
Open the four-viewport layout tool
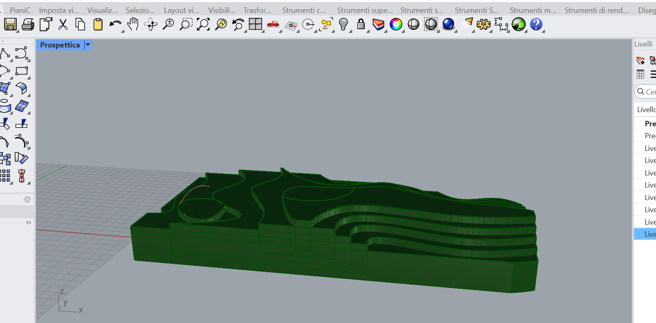click(255, 25)
